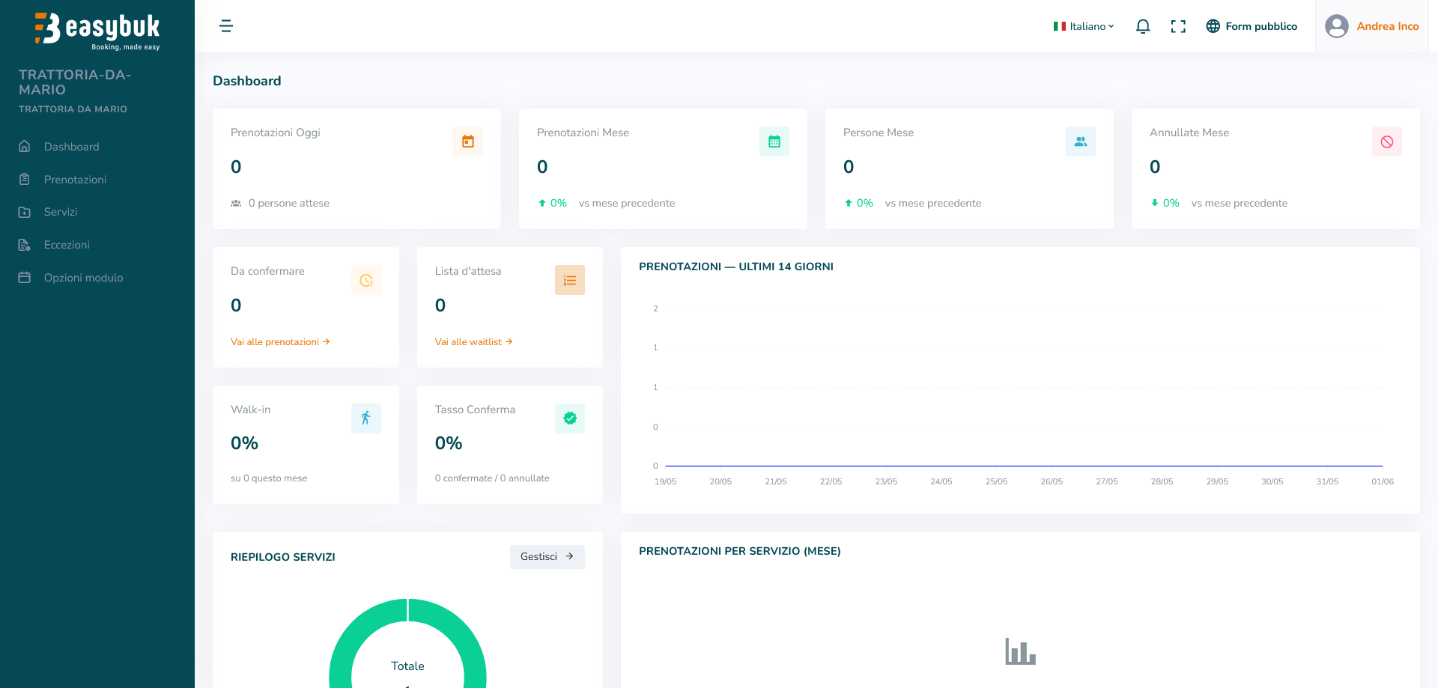Click the 01/06 label on the chart axis
The width and height of the screenshot is (1438, 688).
pyautogui.click(x=1383, y=481)
